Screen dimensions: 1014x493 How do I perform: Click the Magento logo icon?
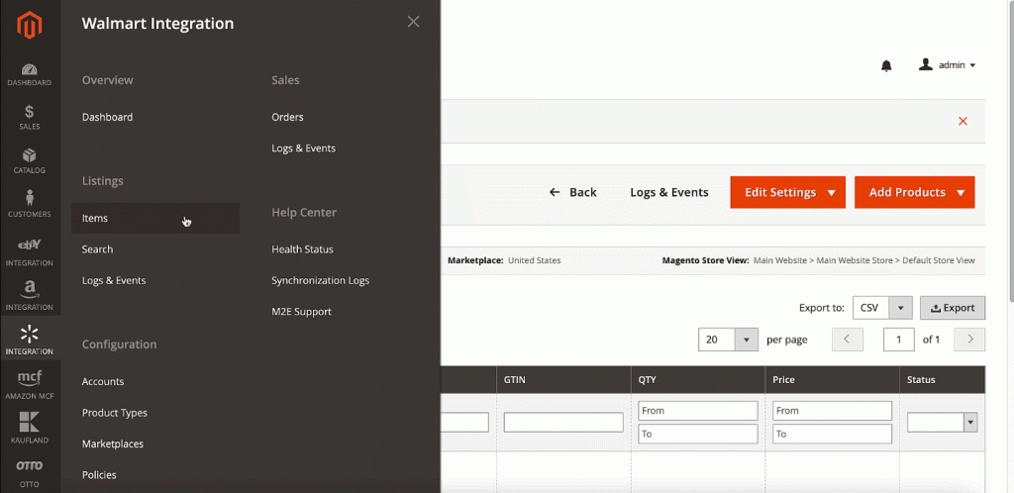(x=30, y=26)
